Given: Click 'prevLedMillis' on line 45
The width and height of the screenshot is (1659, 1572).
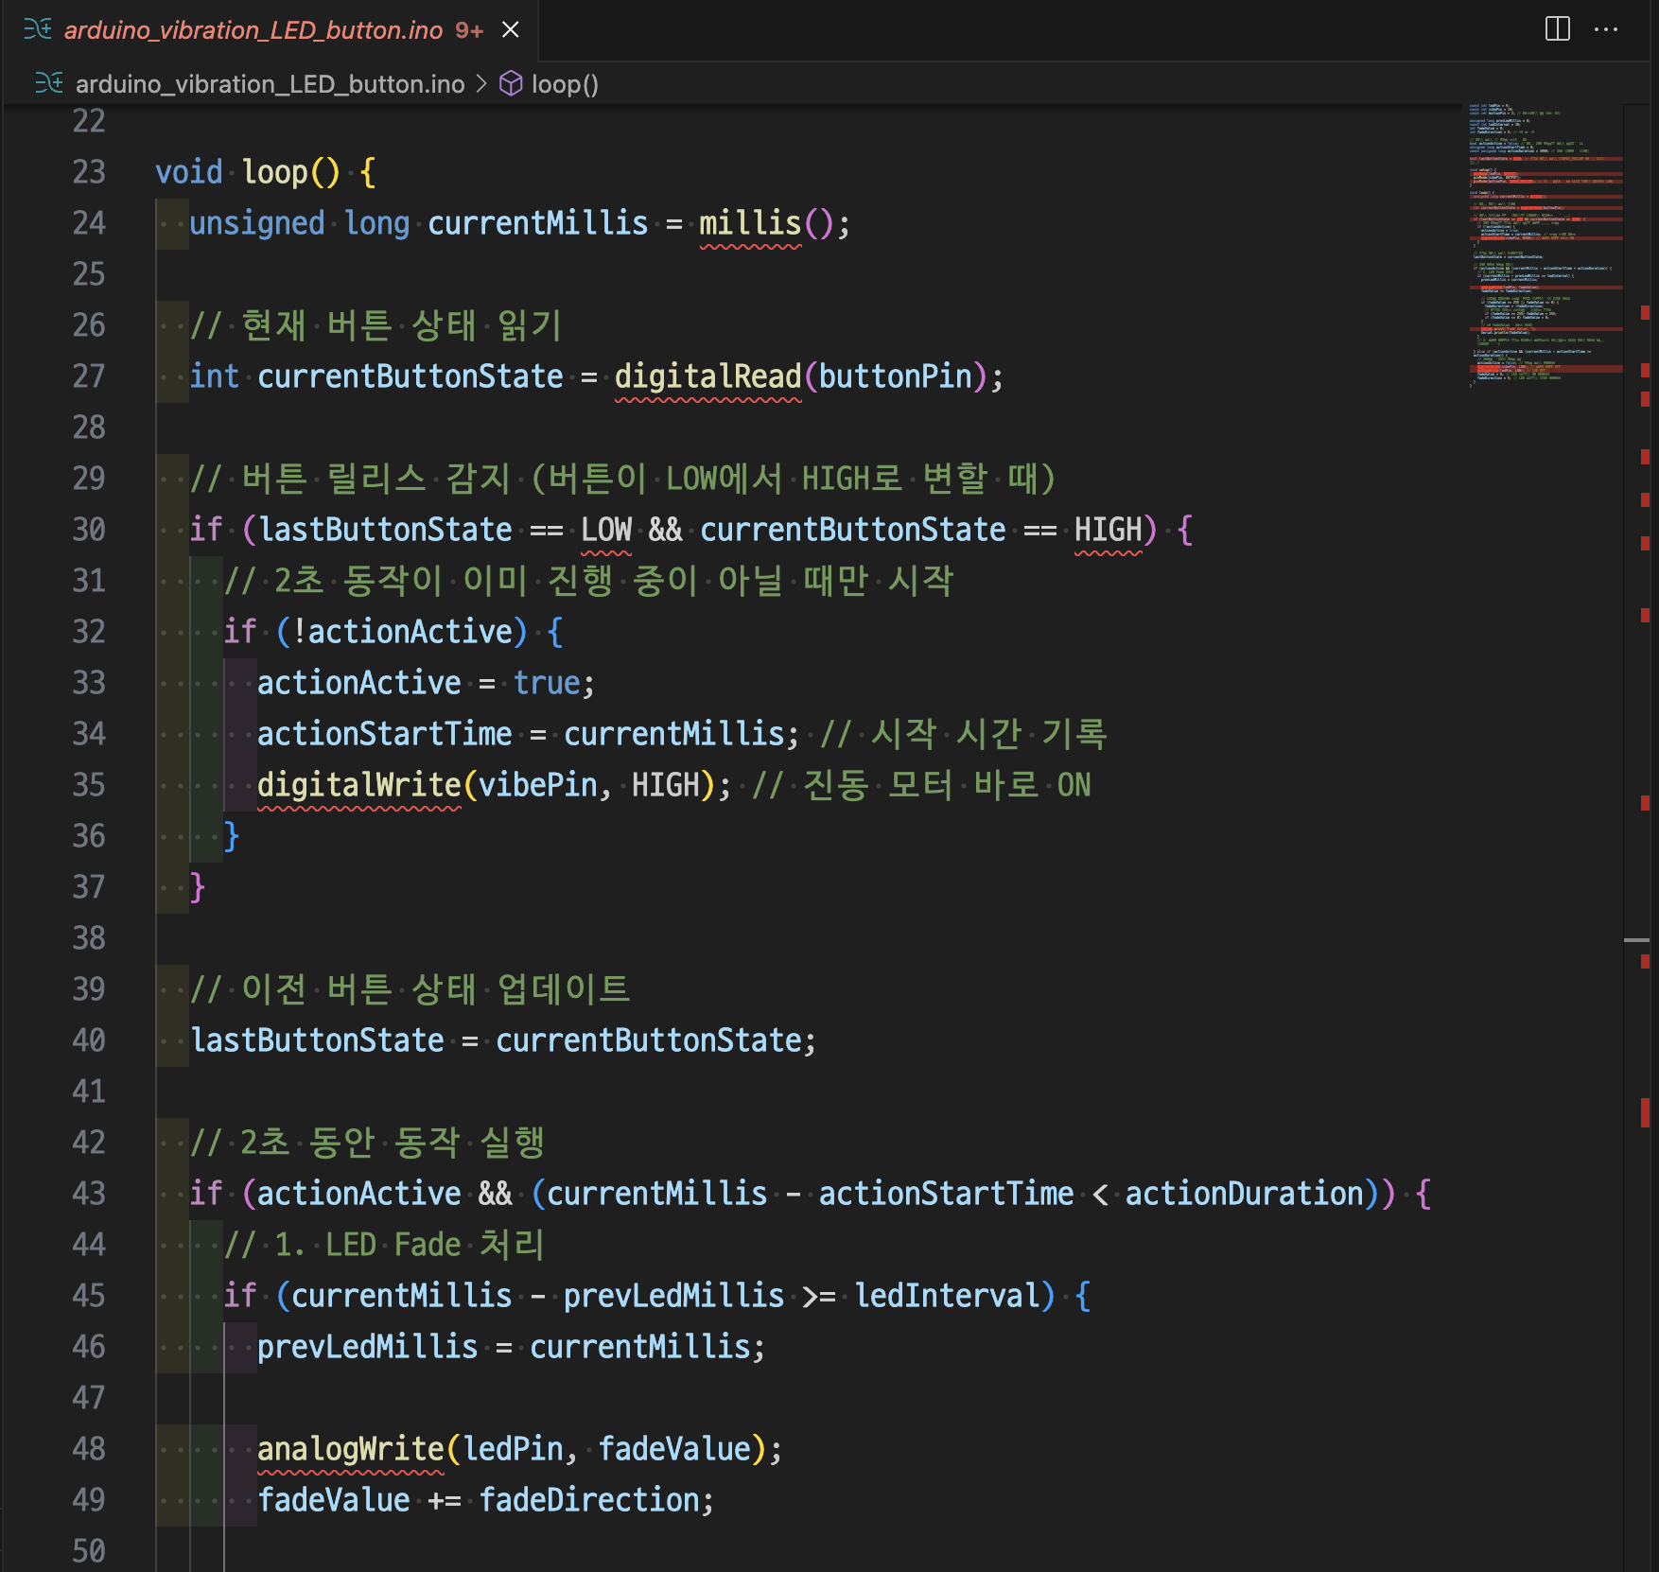Looking at the screenshot, I should tap(673, 1296).
